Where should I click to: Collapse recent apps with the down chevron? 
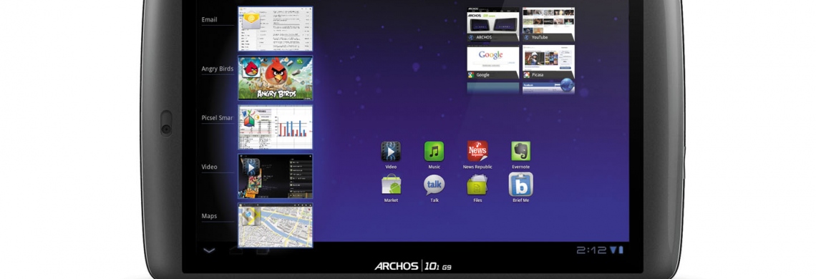pos(209,250)
